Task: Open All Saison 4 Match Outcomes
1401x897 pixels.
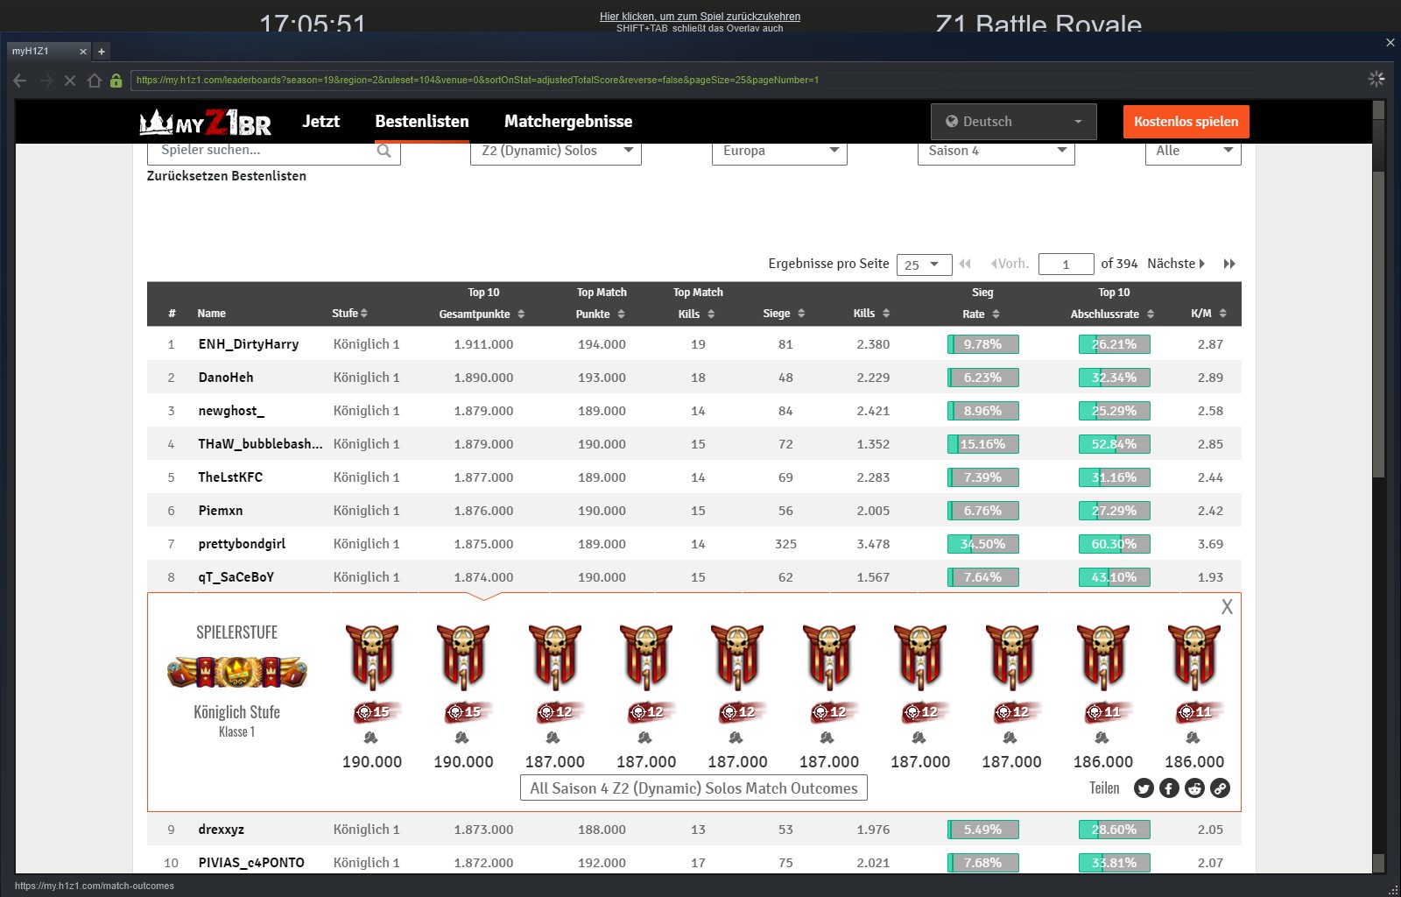Action: pos(694,788)
